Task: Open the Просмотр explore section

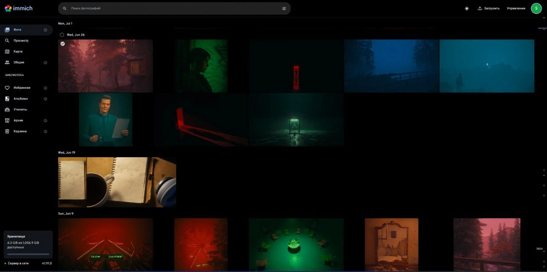Action: coord(26,41)
